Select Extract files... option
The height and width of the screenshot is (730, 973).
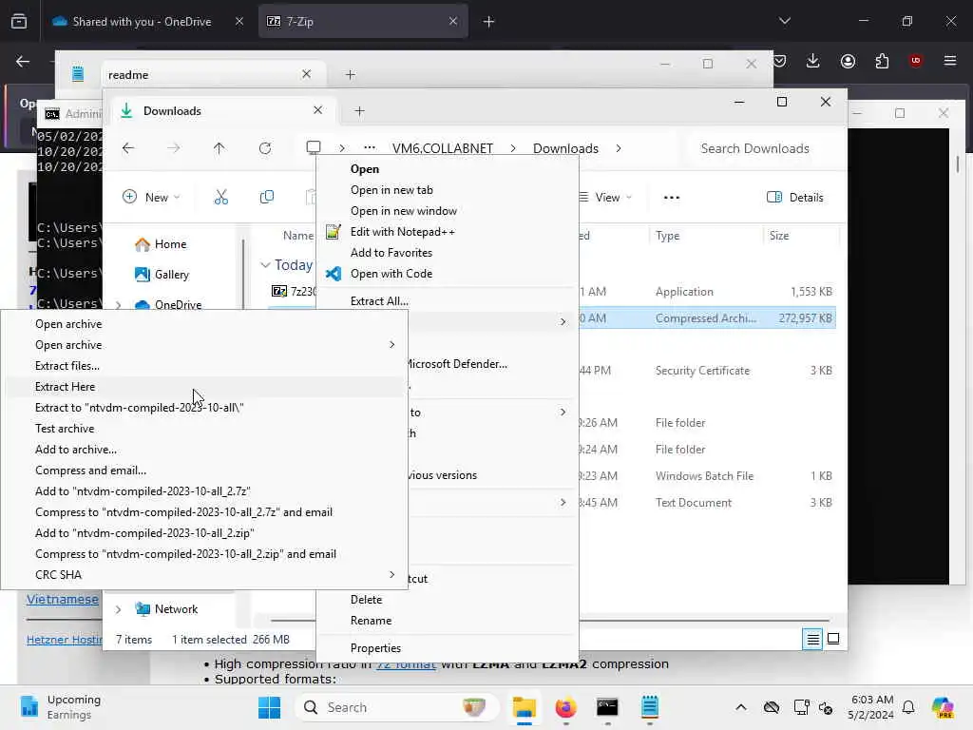tap(203, 366)
